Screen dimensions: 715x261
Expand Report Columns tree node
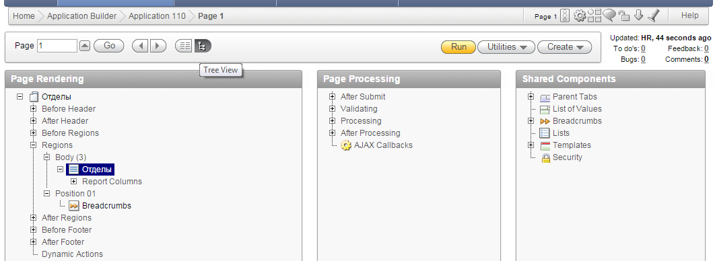pos(73,182)
